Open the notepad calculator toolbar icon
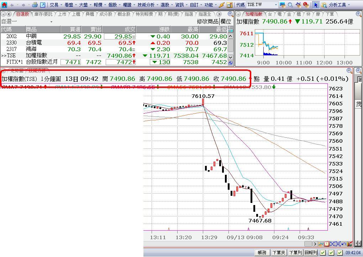This screenshot has width=363, height=257. pyautogui.click(x=230, y=5)
